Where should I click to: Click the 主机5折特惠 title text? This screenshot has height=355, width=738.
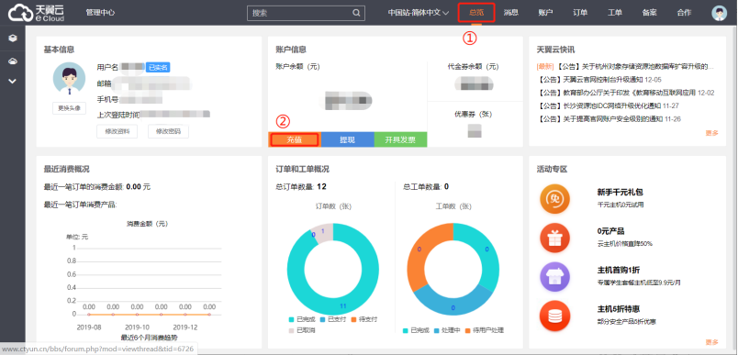(x=618, y=309)
